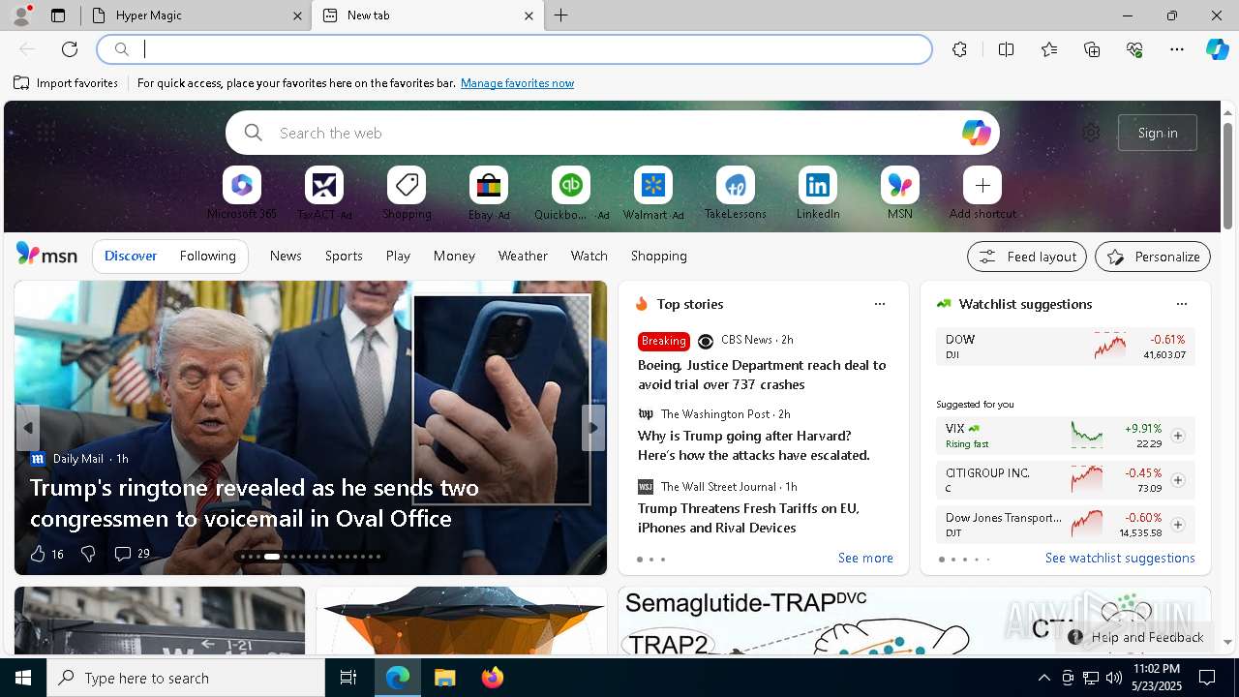Launch Copilot from the toolbar
The width and height of the screenshot is (1239, 697).
(1217, 49)
